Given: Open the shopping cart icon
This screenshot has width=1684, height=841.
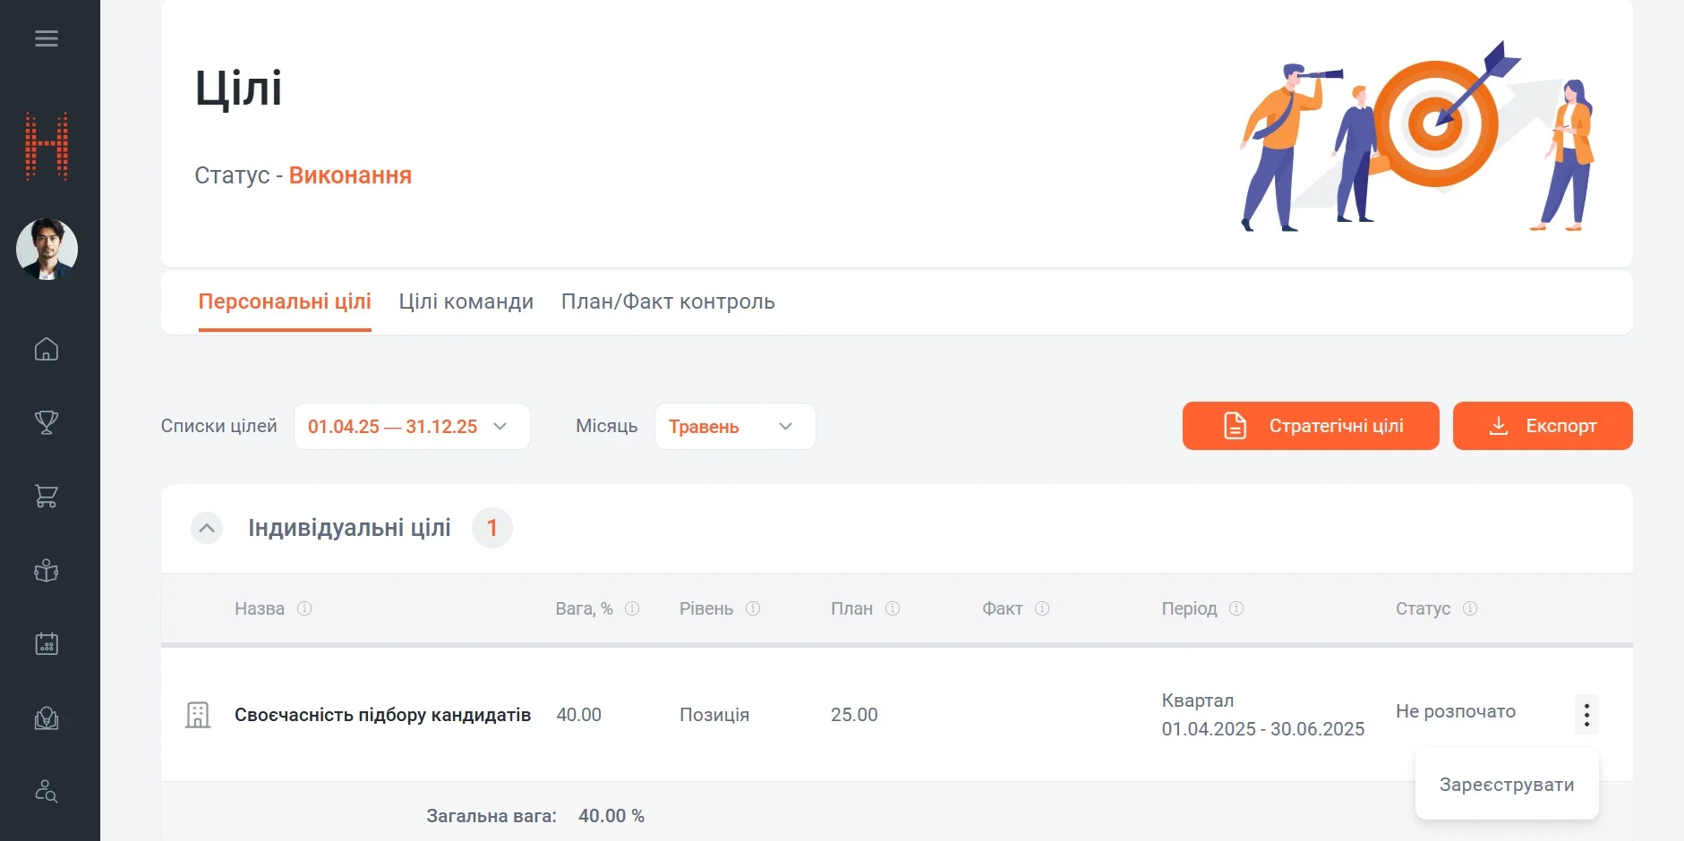Looking at the screenshot, I should coord(47,497).
